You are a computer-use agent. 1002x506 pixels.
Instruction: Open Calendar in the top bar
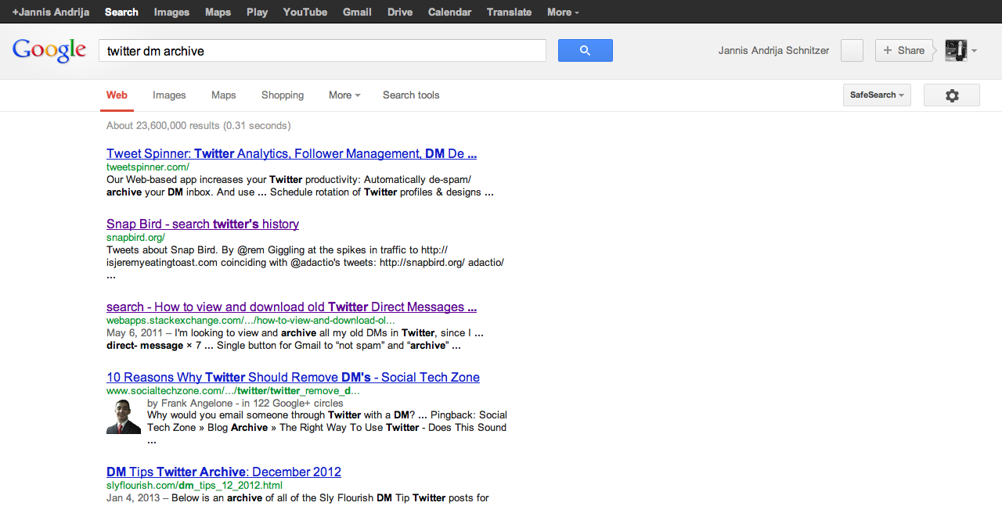click(450, 12)
